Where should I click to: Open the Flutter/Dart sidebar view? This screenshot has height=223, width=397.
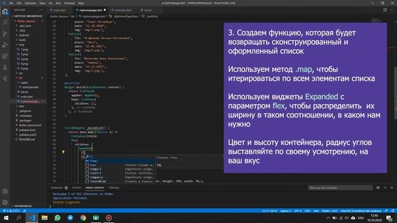click(x=5, y=79)
